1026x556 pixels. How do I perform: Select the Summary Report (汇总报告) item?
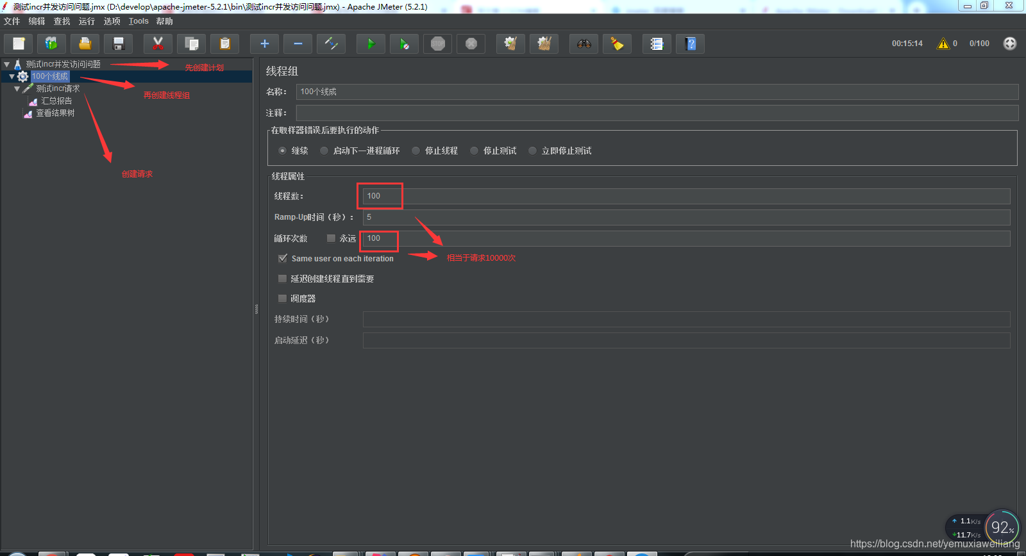[x=56, y=101]
